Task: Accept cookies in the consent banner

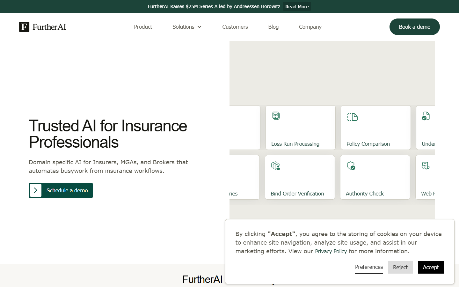Action: click(x=431, y=267)
